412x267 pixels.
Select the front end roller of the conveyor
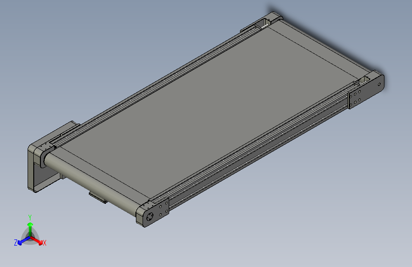[x=91, y=185]
